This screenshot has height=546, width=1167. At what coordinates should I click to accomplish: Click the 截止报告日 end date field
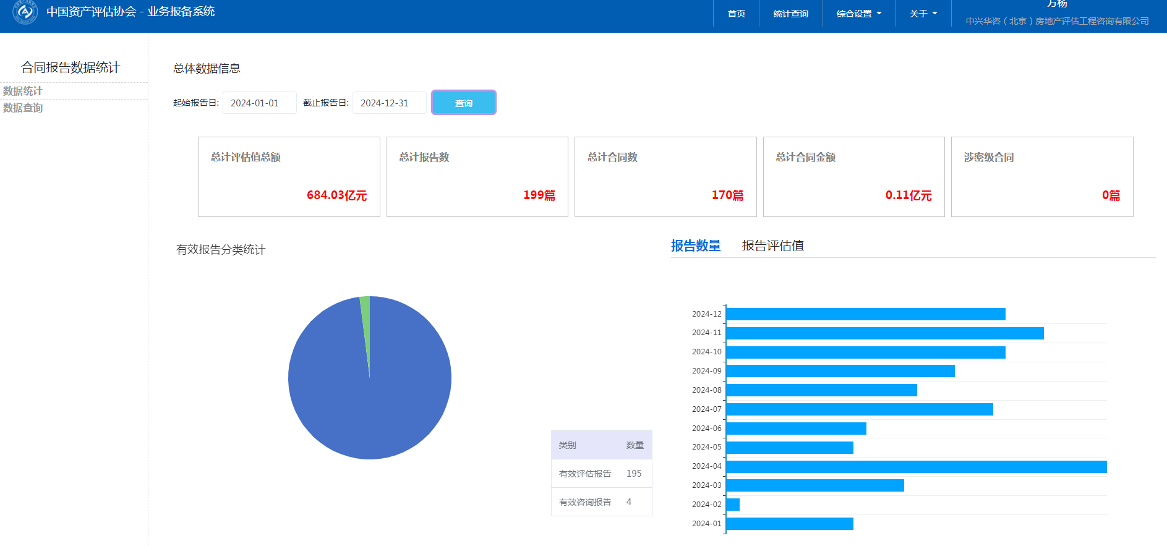point(389,103)
